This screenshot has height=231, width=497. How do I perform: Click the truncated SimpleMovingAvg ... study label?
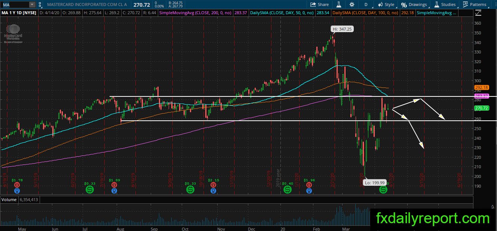click(x=437, y=13)
